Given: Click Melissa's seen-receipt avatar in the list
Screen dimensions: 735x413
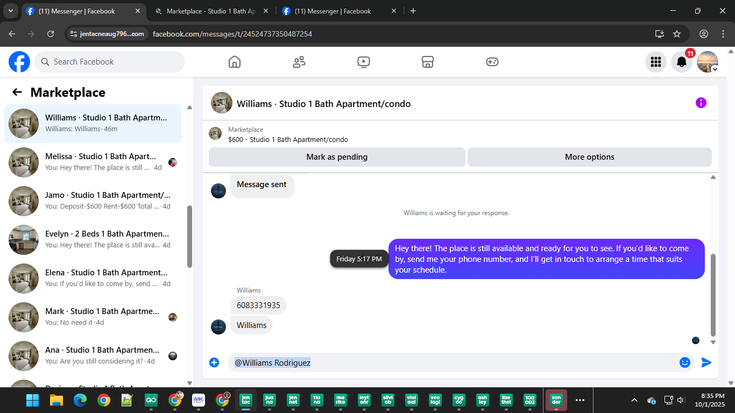Looking at the screenshot, I should (173, 162).
